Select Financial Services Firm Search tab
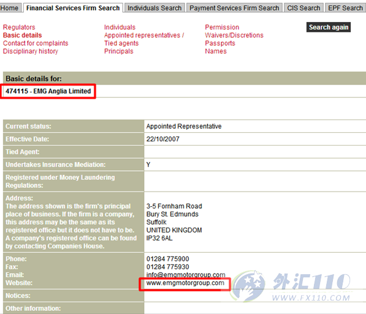Image resolution: width=366 pixels, height=314 pixels. tap(73, 8)
